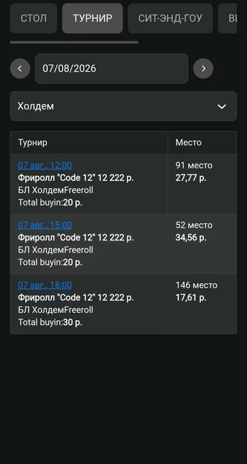247x464 pixels.
Task: Open the partially visible tab after СИТ-ЭНД-ГОУ
Action: click(228, 19)
